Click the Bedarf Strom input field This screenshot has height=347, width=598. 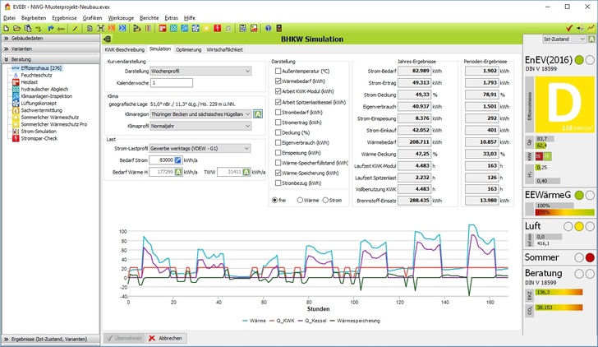click(x=161, y=160)
